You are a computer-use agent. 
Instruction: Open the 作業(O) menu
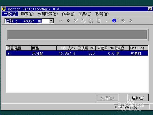point(68,14)
